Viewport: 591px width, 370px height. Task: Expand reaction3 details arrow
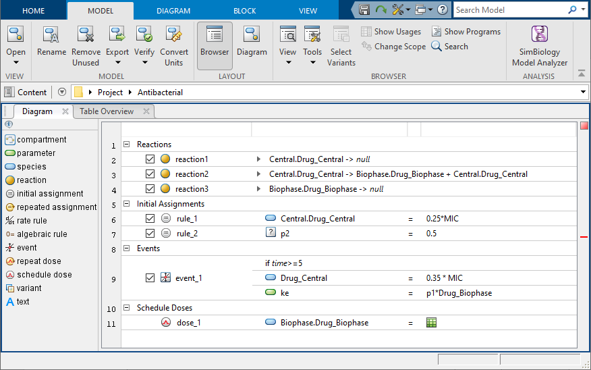(x=258, y=188)
